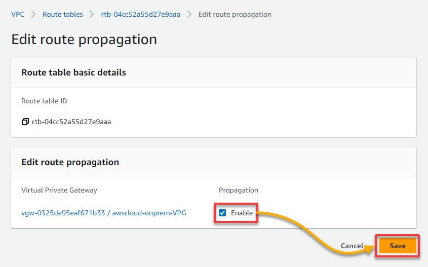Toggle the Enable propagation checkbox
The height and width of the screenshot is (267, 428).
click(x=222, y=213)
